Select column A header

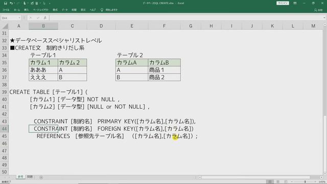point(18,26)
